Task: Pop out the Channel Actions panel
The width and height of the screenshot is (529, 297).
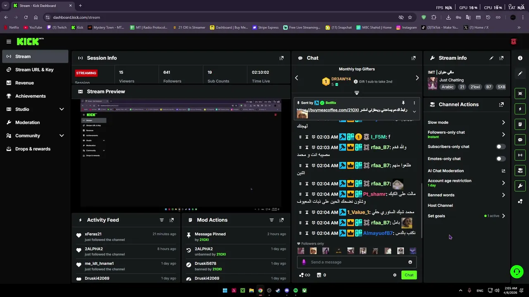Action: (501, 104)
